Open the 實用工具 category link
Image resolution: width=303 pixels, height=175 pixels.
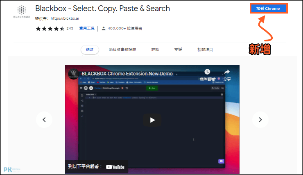click(87, 28)
